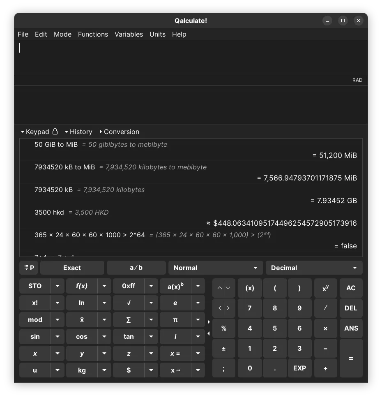Image resolution: width=382 pixels, height=398 pixels.
Task: Click the dollar $ currency key
Action: coord(129,370)
